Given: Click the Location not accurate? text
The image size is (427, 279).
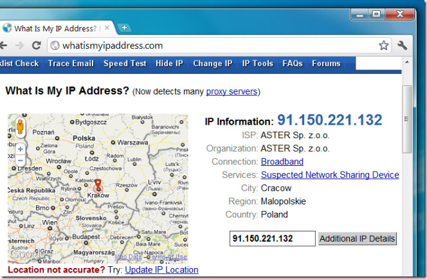Looking at the screenshot, I should click(x=57, y=270).
